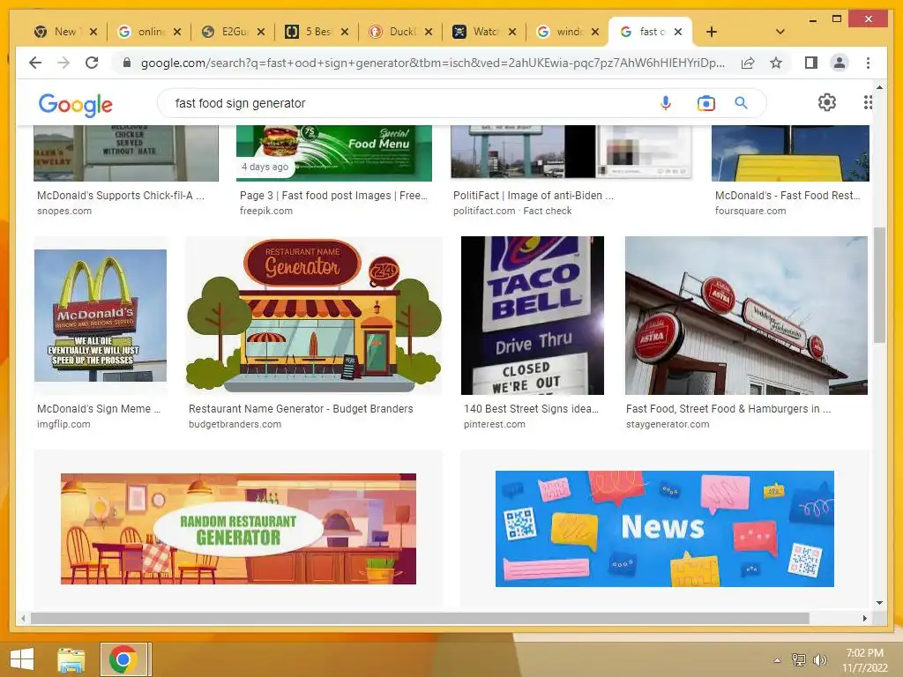
Task: Open the yellow McDonald's sign image
Action: click(x=790, y=153)
